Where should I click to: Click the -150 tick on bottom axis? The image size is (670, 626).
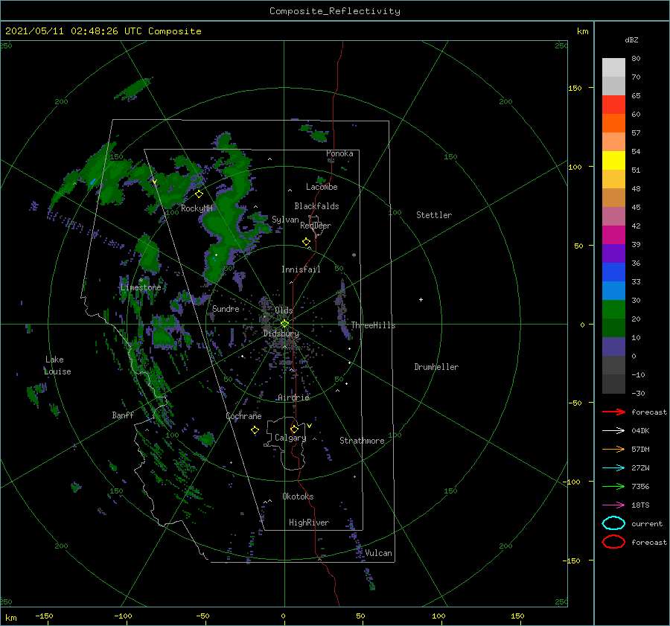pos(44,616)
